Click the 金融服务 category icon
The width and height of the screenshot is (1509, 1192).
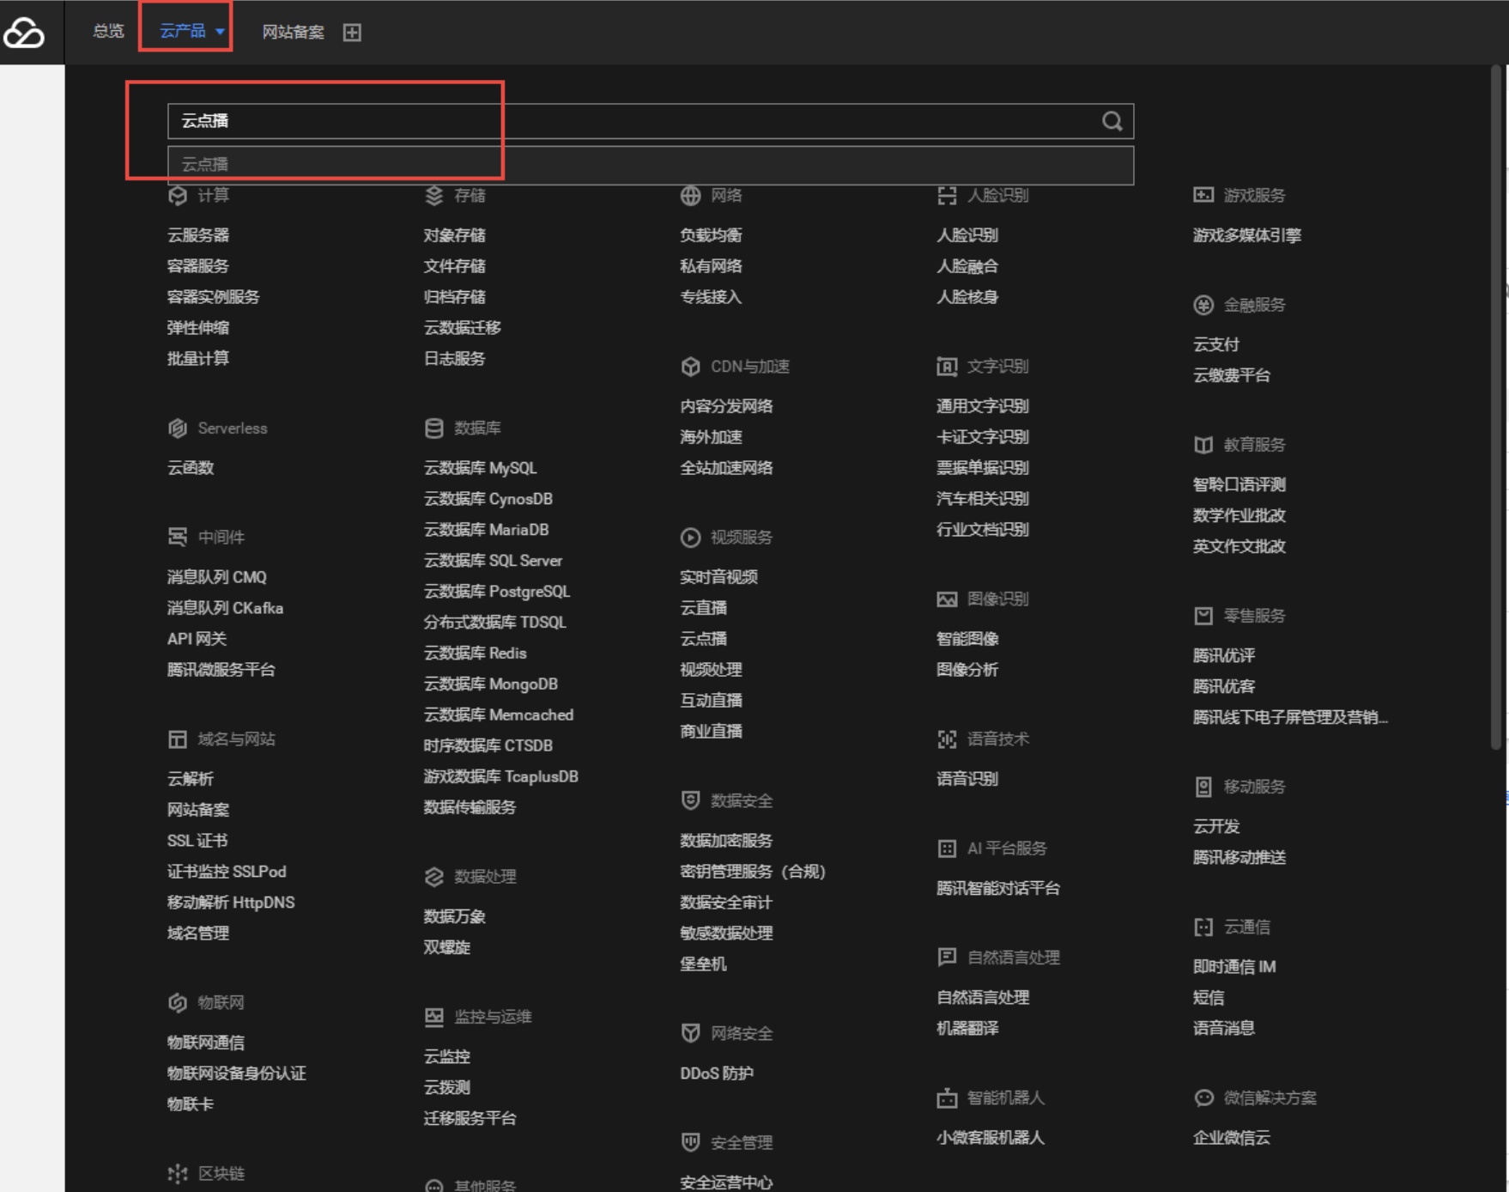pos(1203,305)
